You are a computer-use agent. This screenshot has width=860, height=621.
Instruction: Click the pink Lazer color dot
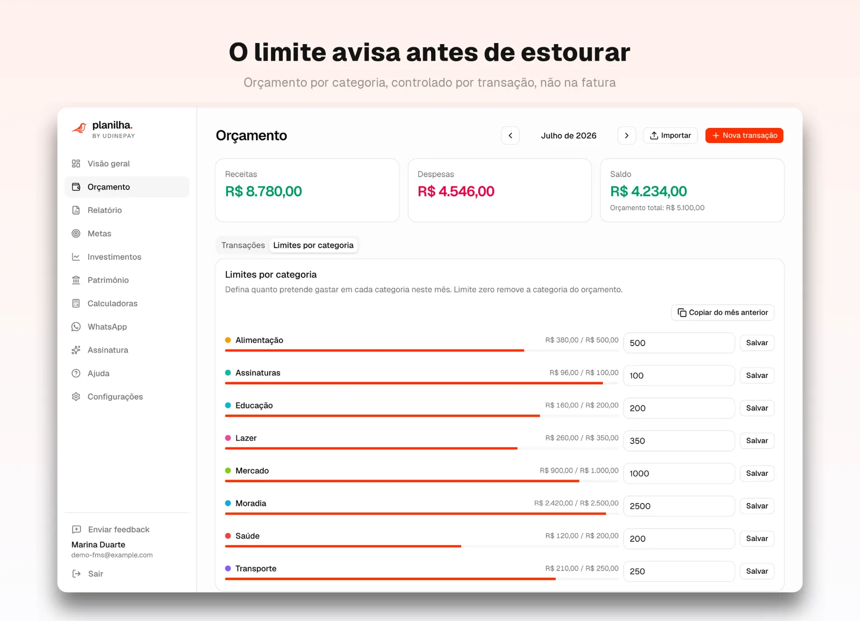[x=228, y=438]
